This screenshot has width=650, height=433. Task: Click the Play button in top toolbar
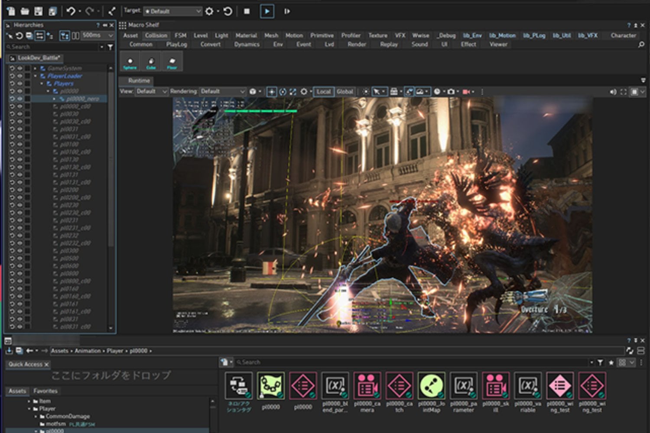267,11
